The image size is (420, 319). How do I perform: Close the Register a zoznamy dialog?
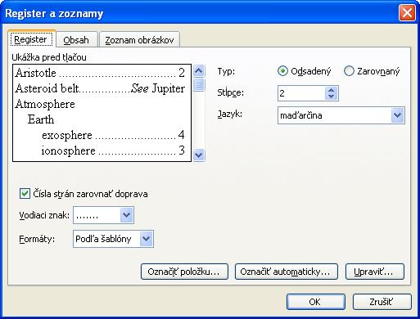(407, 13)
